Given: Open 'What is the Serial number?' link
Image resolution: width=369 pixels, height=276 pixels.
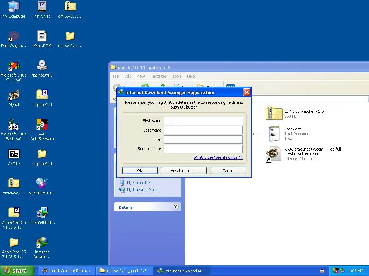Looking at the screenshot, I should (x=218, y=157).
